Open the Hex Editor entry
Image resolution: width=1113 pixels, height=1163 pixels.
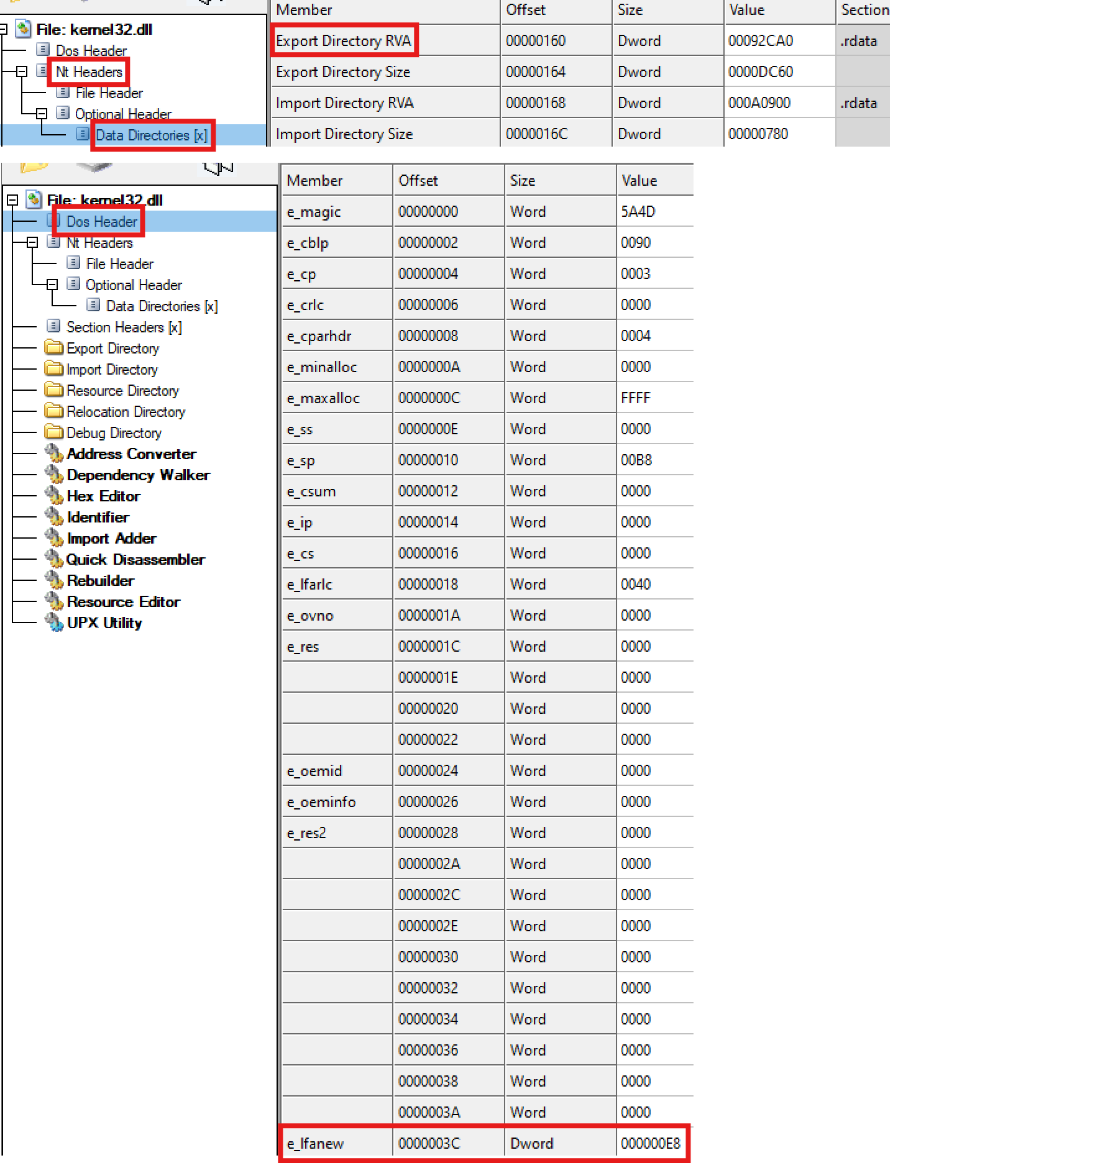pos(104,496)
